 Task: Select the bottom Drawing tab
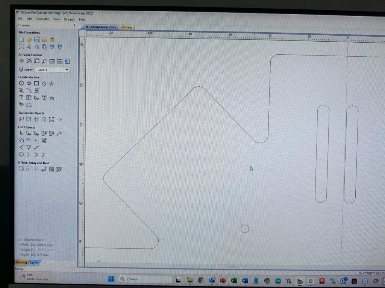pos(21,262)
